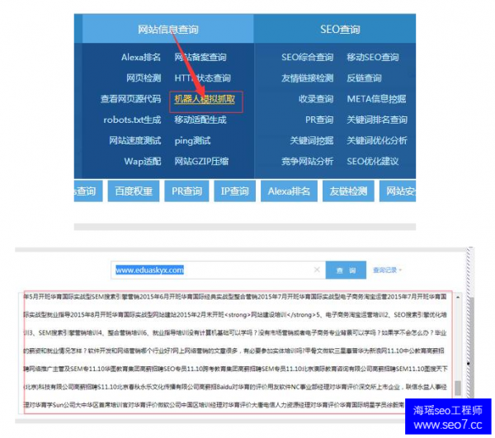
Task: Open 收录查询 link
Action: (x=316, y=99)
